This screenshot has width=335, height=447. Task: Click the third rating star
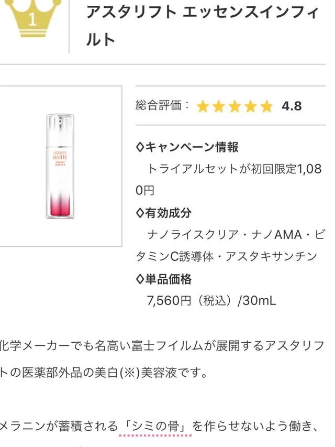pyautogui.click(x=234, y=107)
